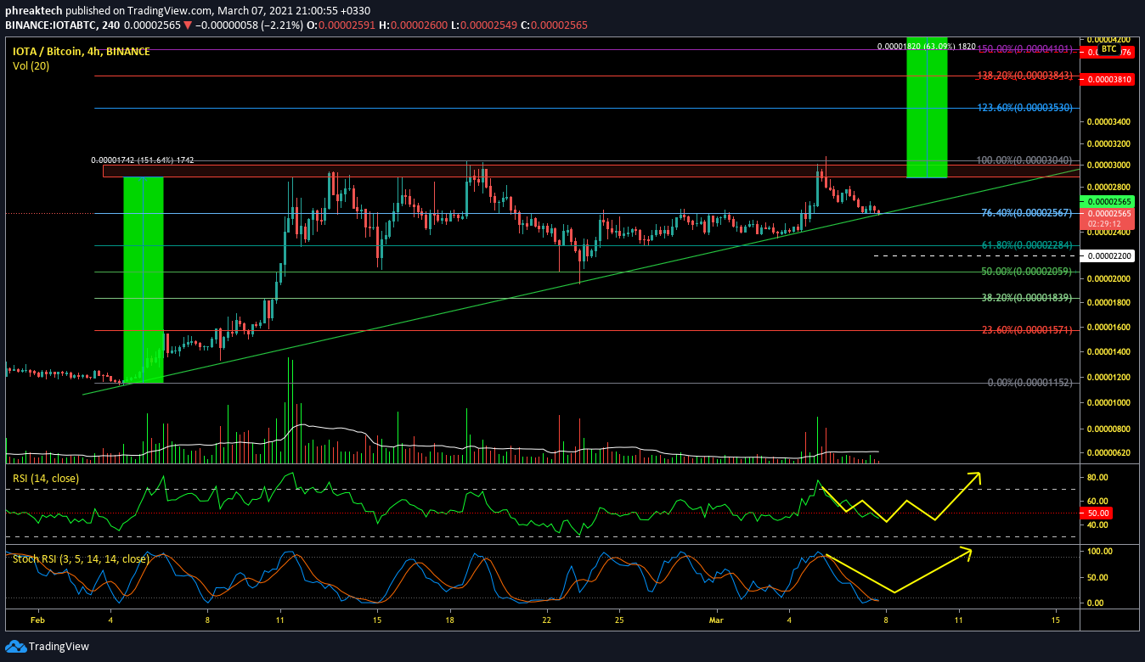Viewport: 1145px width, 662px height.
Task: Click the 38.20%(0.00001839) Fibonacci label
Action: pos(1027,298)
